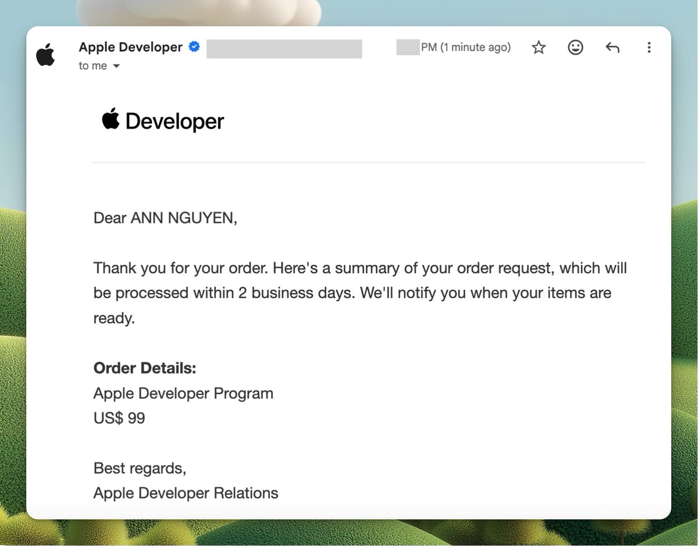The width and height of the screenshot is (698, 546).
Task: Click the 'US$ 99' price text
Action: click(119, 418)
